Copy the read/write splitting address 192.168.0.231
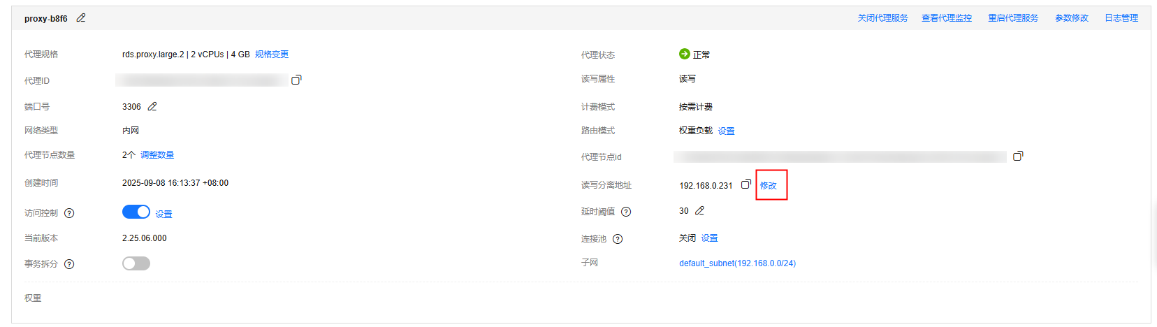This screenshot has height=327, width=1157. point(746,184)
